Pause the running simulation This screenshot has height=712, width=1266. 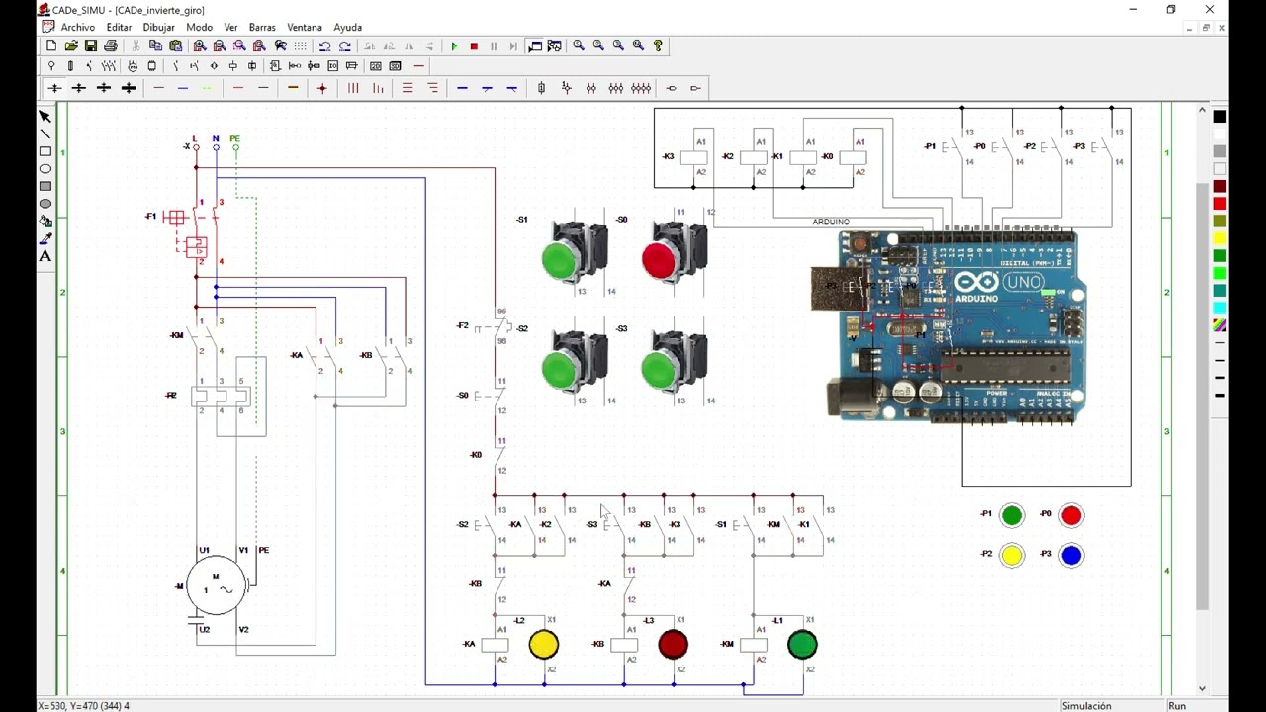click(x=494, y=45)
